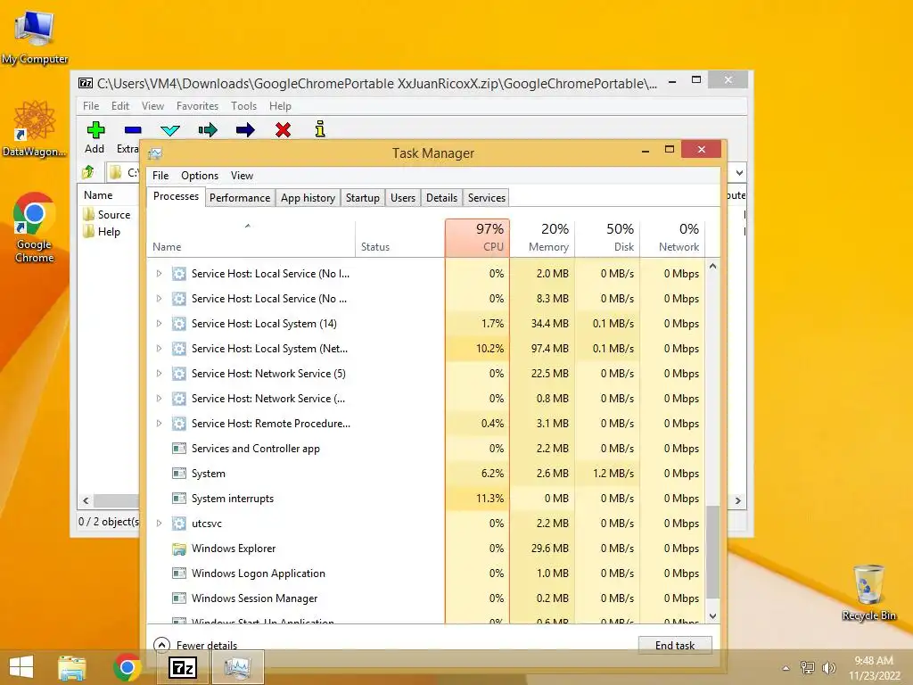Viewport: 913px width, 685px height.
Task: Switch to 7-Zip via taskbar button
Action: tap(182, 667)
